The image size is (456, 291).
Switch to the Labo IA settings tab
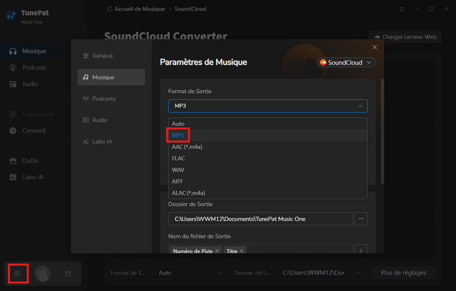[x=111, y=141]
